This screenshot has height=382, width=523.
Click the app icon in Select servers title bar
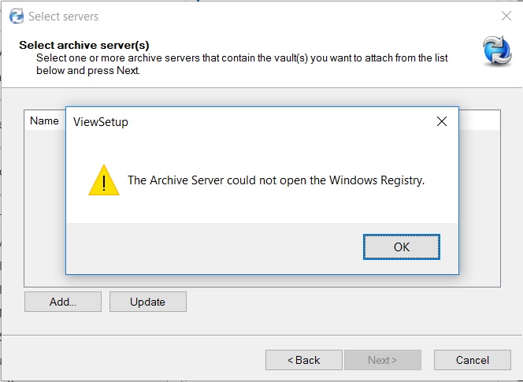click(17, 16)
